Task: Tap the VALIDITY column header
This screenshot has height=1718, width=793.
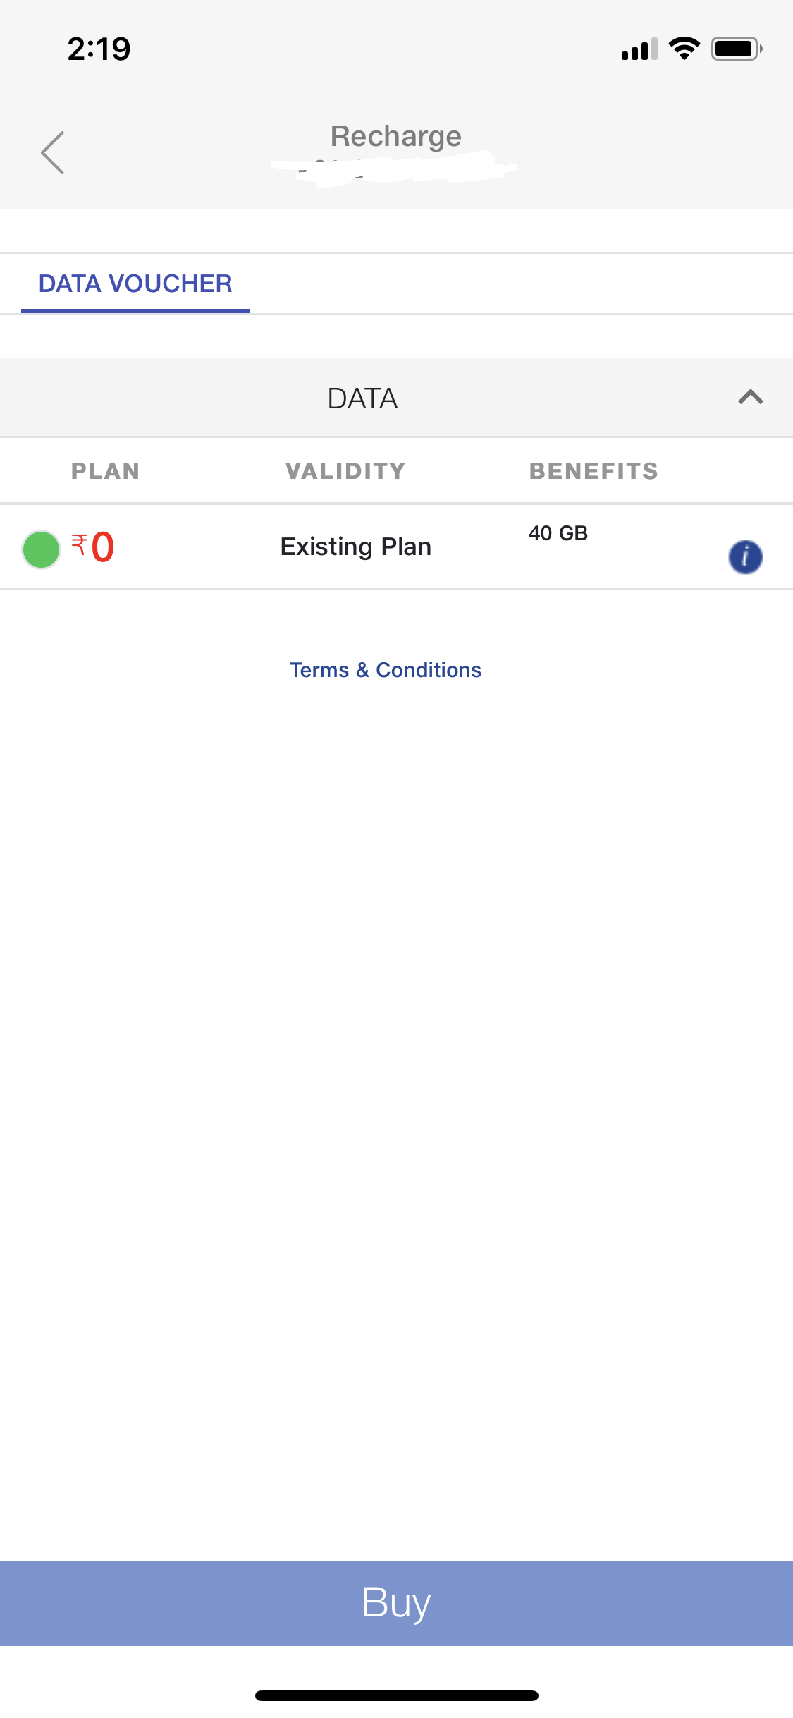Action: pyautogui.click(x=345, y=471)
